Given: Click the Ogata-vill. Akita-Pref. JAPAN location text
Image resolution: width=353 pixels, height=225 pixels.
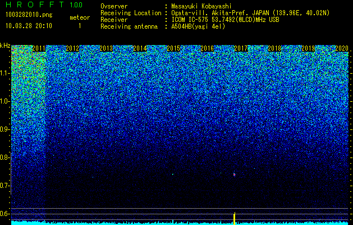Looking at the screenshot, I should pyautogui.click(x=250, y=13).
